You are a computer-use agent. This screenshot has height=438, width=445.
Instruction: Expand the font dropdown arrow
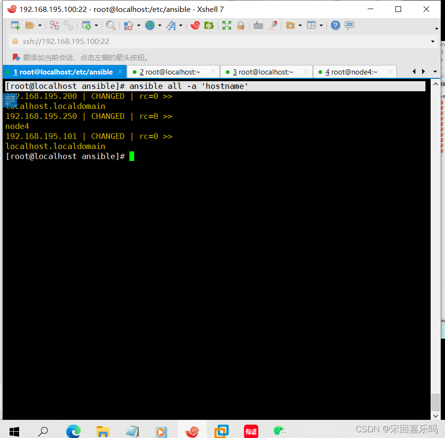coord(181,25)
